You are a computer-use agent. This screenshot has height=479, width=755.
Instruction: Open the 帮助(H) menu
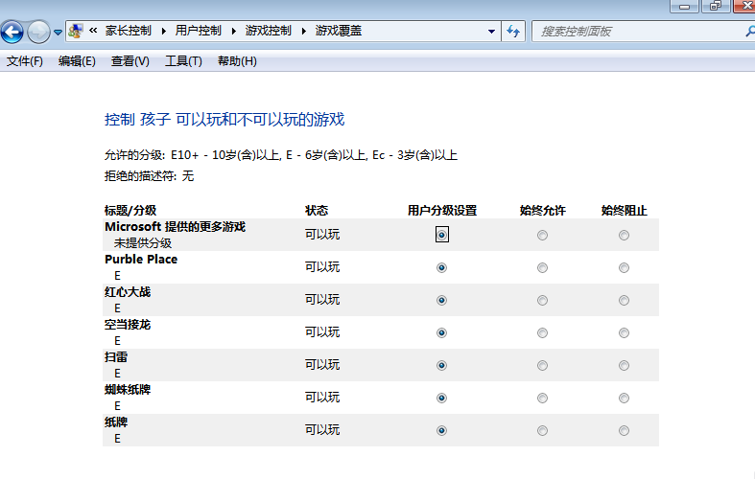[x=237, y=61]
